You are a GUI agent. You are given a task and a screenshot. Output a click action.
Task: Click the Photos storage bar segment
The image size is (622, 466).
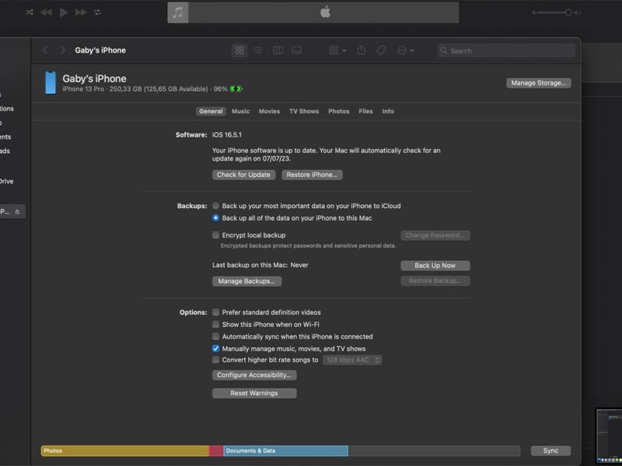[125, 451]
